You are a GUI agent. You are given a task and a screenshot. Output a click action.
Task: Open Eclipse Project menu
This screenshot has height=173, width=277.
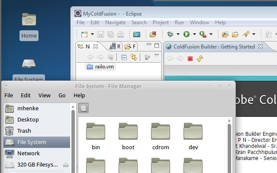[x=161, y=22]
